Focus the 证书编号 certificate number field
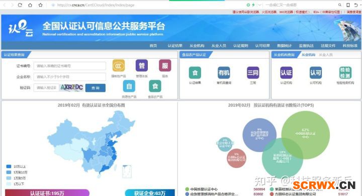The height and width of the screenshot is (196, 362). (70, 66)
